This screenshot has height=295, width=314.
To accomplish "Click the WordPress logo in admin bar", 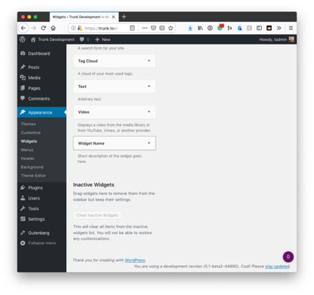I will point(23,40).
